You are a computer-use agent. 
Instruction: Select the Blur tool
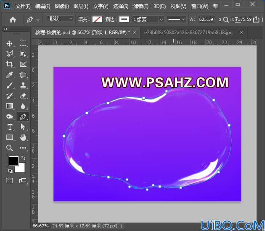point(23,106)
